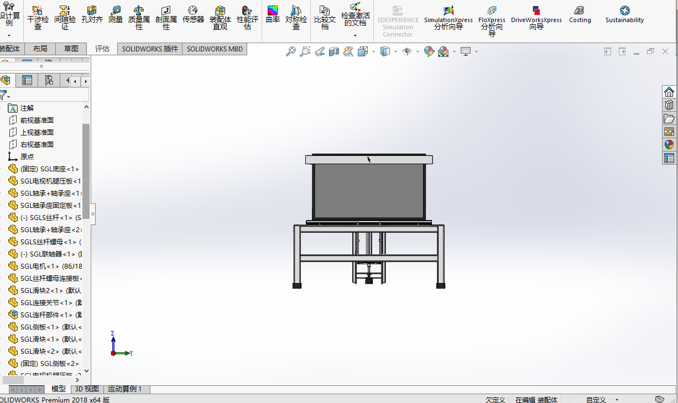The width and height of the screenshot is (678, 403).
Task: Activate the 测量 measure tool
Action: [116, 15]
